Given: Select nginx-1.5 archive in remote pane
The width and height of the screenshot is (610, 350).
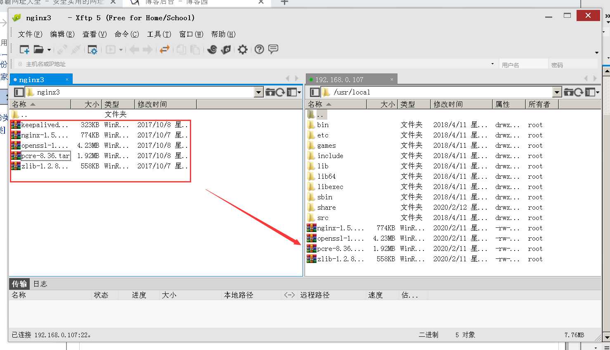Looking at the screenshot, I should coord(336,228).
